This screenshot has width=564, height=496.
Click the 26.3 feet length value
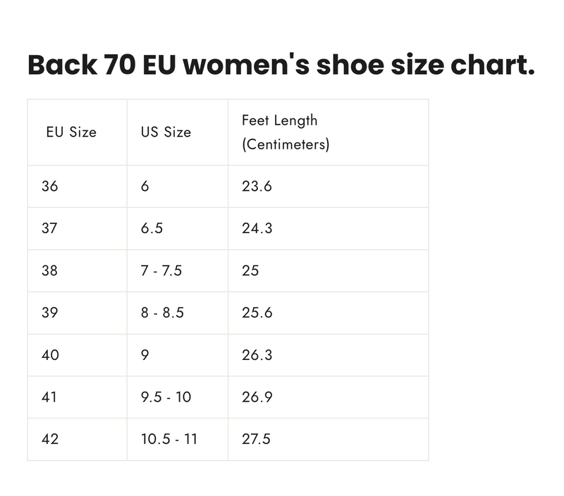click(257, 355)
